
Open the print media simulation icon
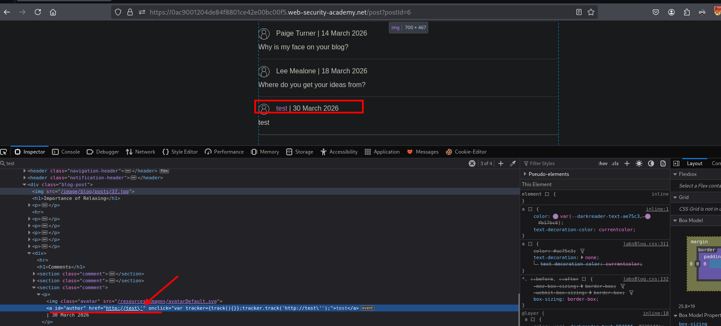click(x=663, y=163)
